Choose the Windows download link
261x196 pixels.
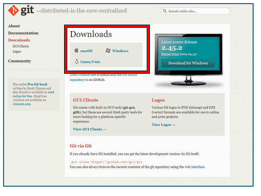[x=120, y=51]
